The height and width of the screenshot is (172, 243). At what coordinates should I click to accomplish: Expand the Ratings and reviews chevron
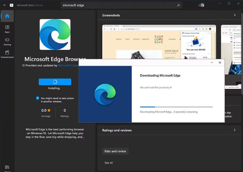pos(235,130)
